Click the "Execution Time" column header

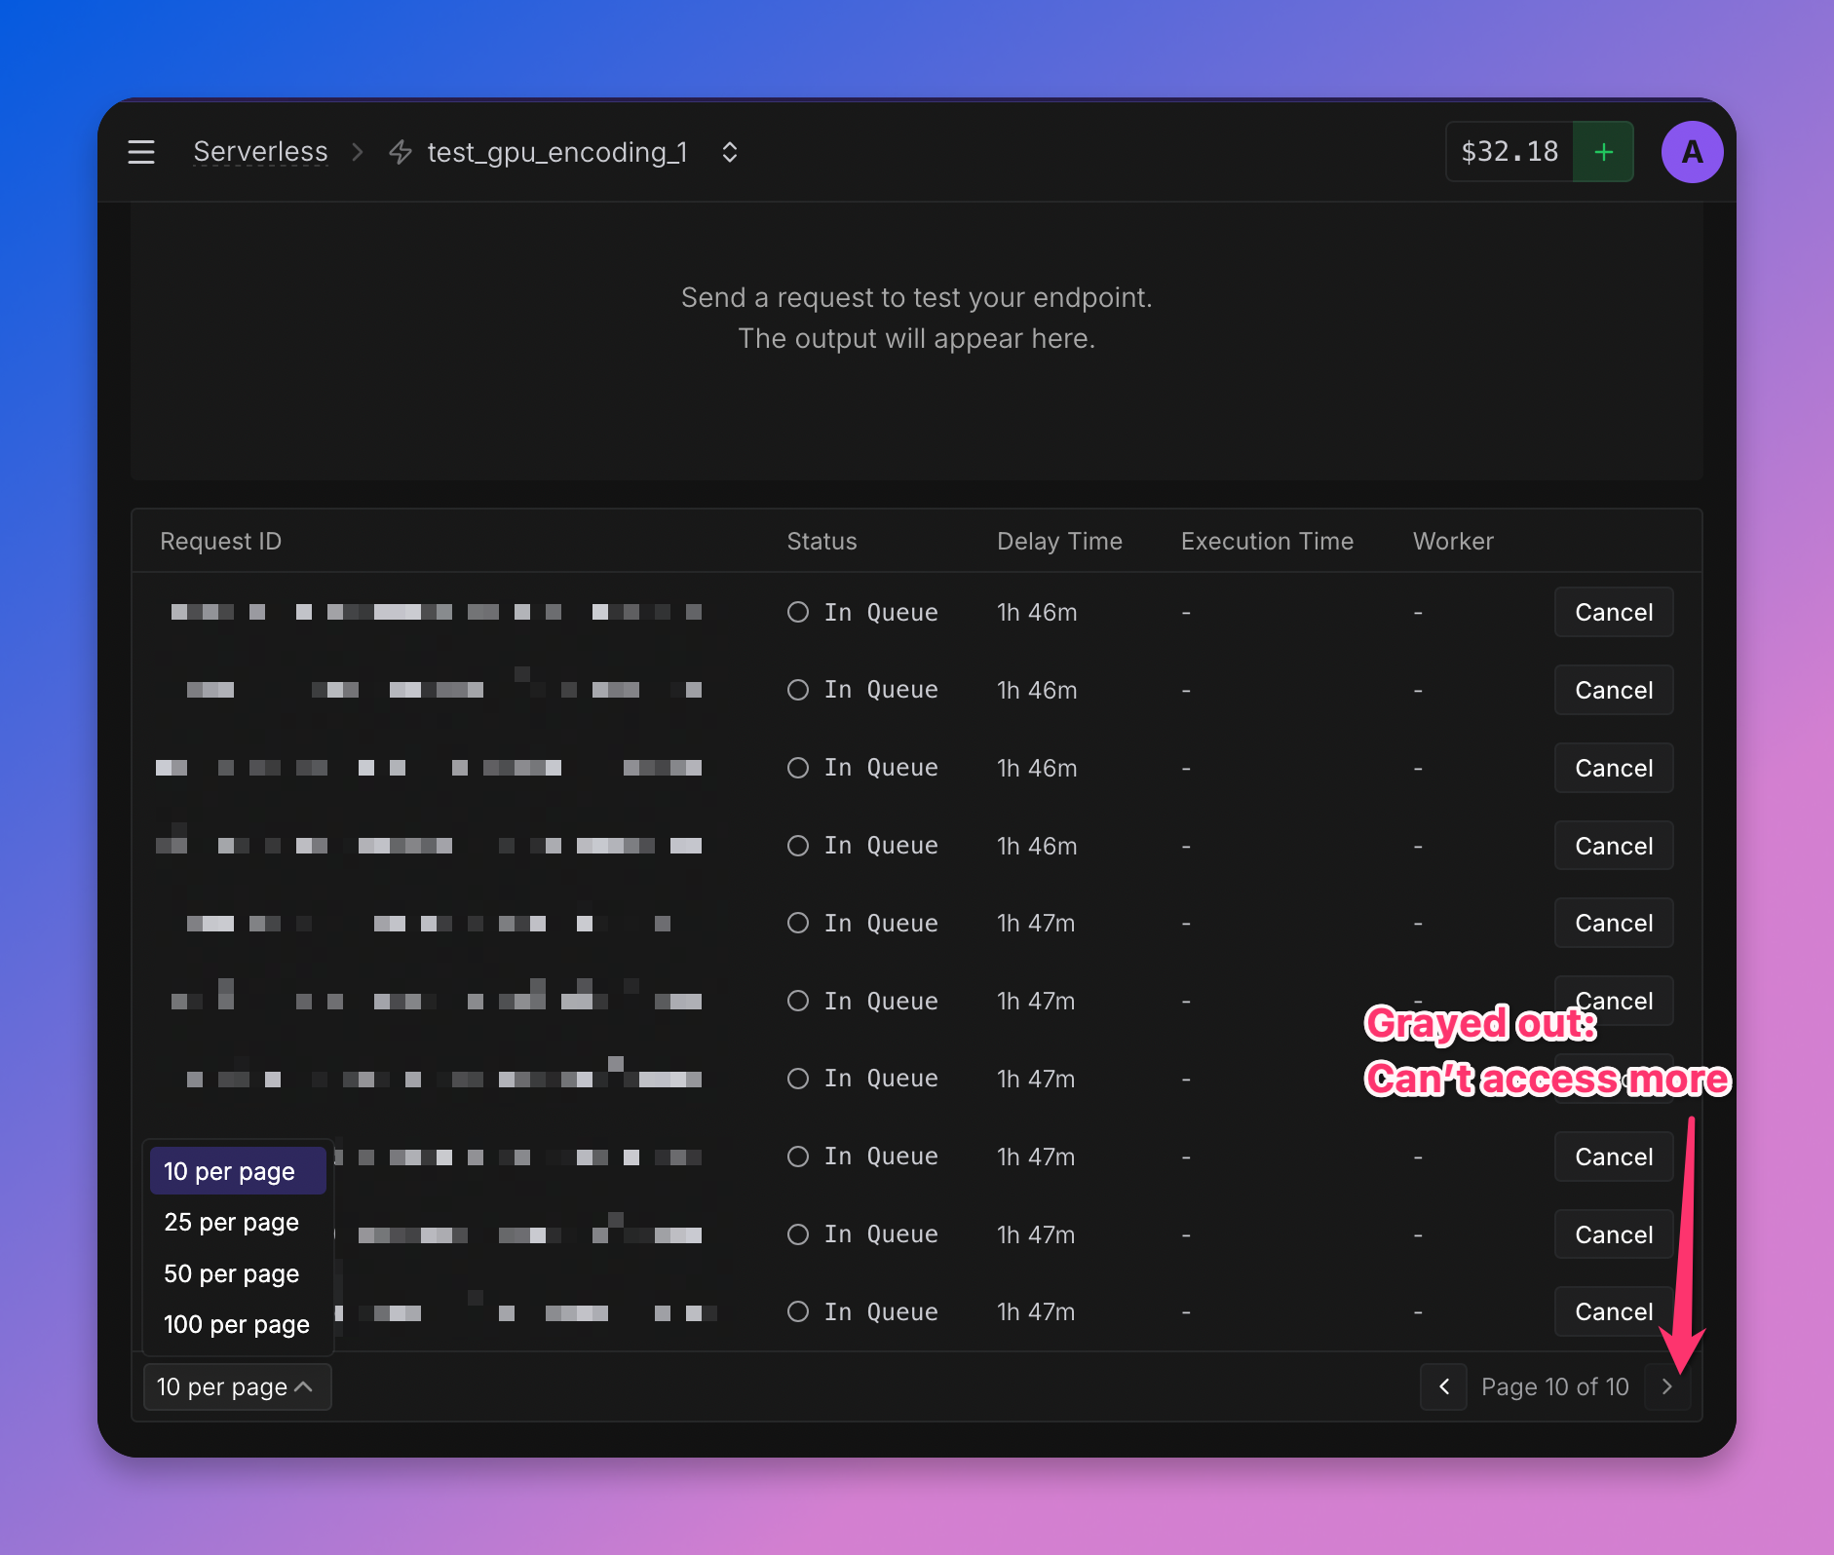[x=1267, y=541]
